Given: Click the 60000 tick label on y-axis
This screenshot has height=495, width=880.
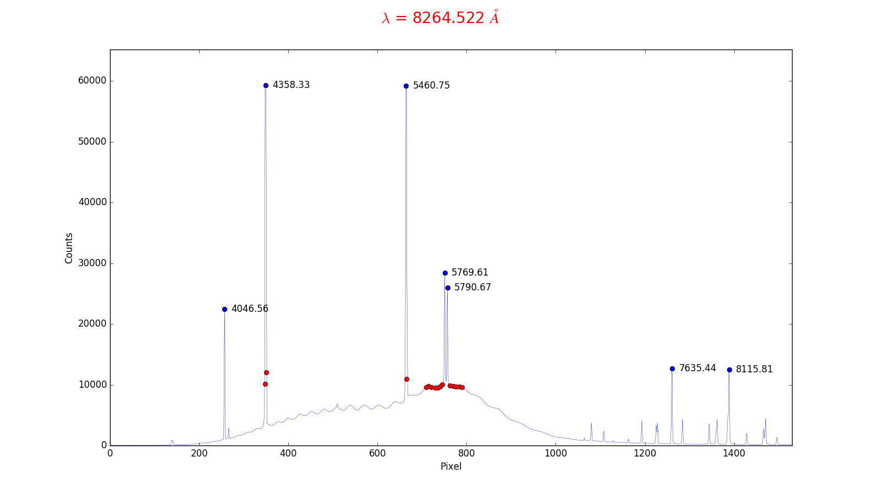Looking at the screenshot, I should coord(92,81).
